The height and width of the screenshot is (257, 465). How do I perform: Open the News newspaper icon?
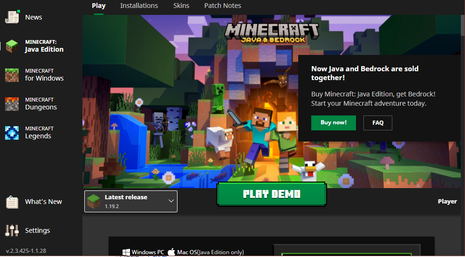coord(12,17)
